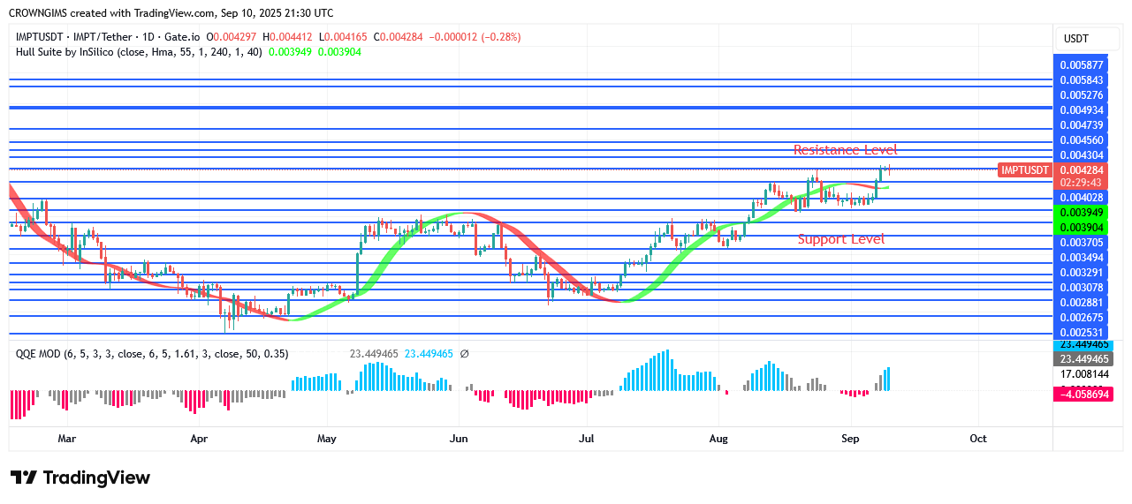
Task: Click the 0.002675 price label
Action: point(1082,317)
